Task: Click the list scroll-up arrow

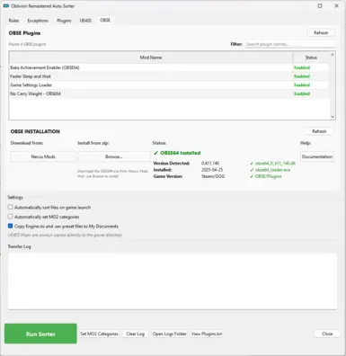Action: click(333, 55)
